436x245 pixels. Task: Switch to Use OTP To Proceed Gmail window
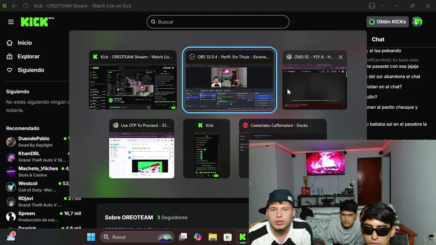point(142,148)
